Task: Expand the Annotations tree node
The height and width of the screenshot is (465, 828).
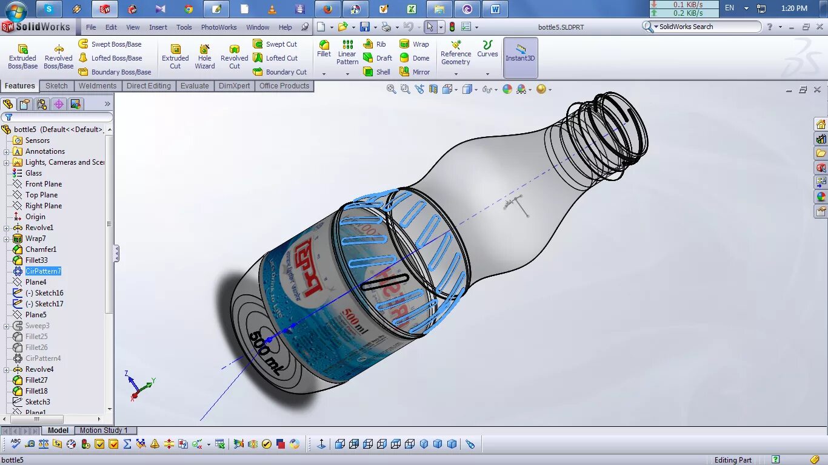Action: point(7,151)
